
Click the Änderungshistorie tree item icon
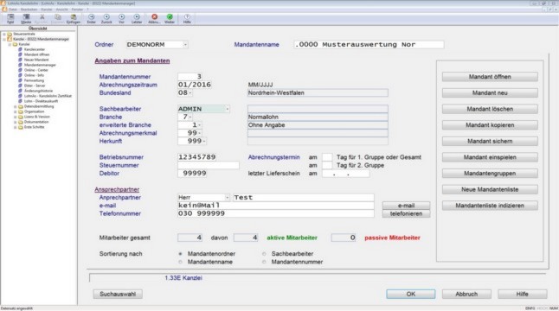(20, 91)
